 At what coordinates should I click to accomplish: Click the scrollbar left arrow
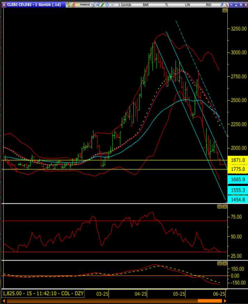point(4,301)
